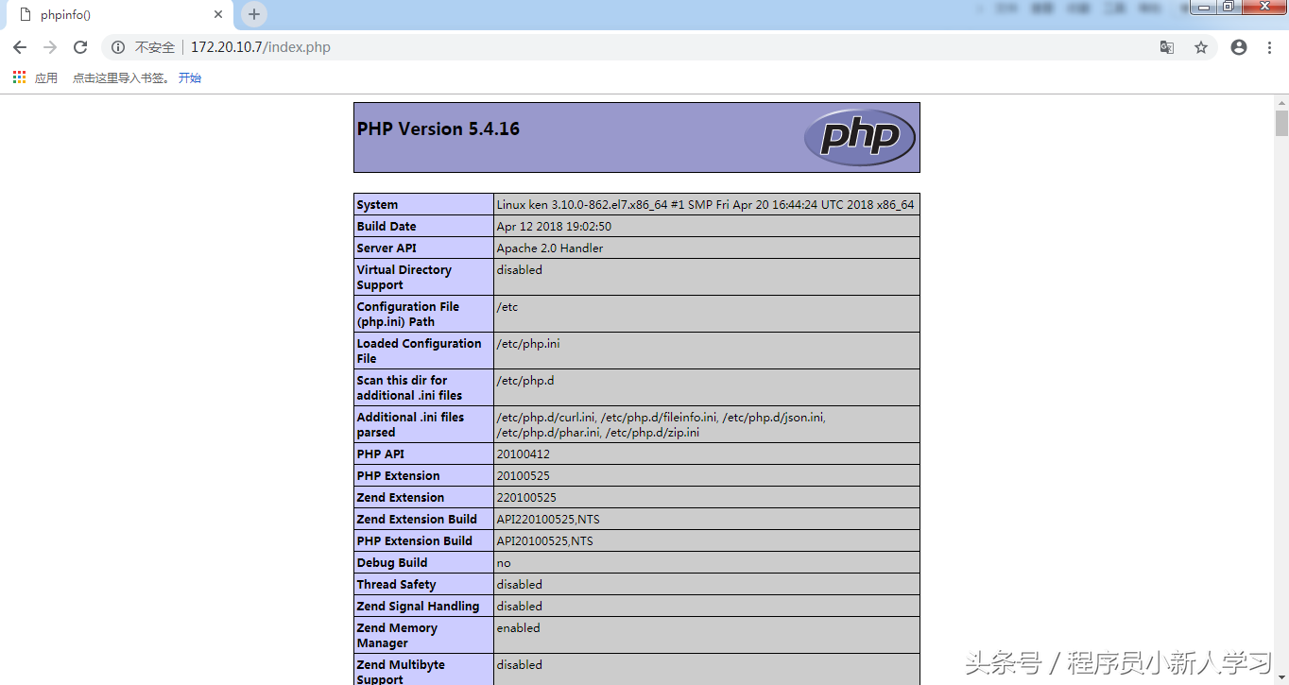Click the PHP API label

[381, 454]
